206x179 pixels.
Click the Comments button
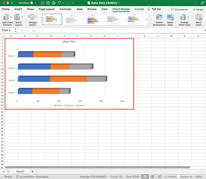click(x=179, y=10)
